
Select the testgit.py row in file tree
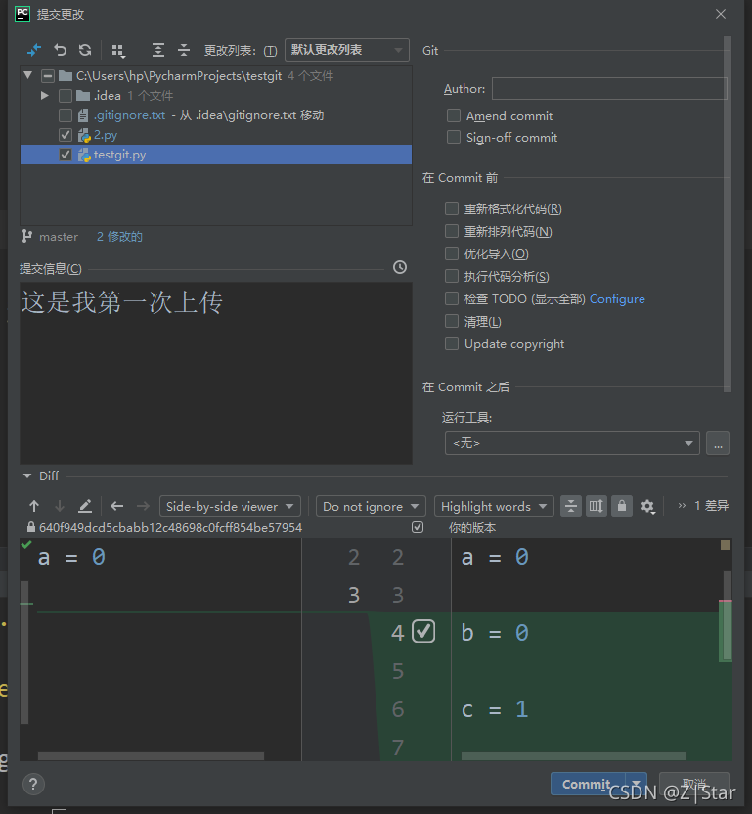[216, 155]
